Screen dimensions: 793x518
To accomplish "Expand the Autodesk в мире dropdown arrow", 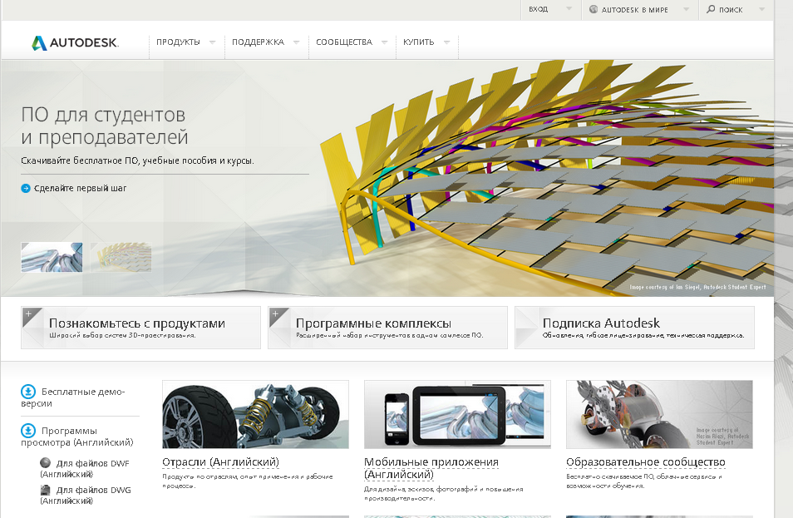I will pyautogui.click(x=686, y=8).
